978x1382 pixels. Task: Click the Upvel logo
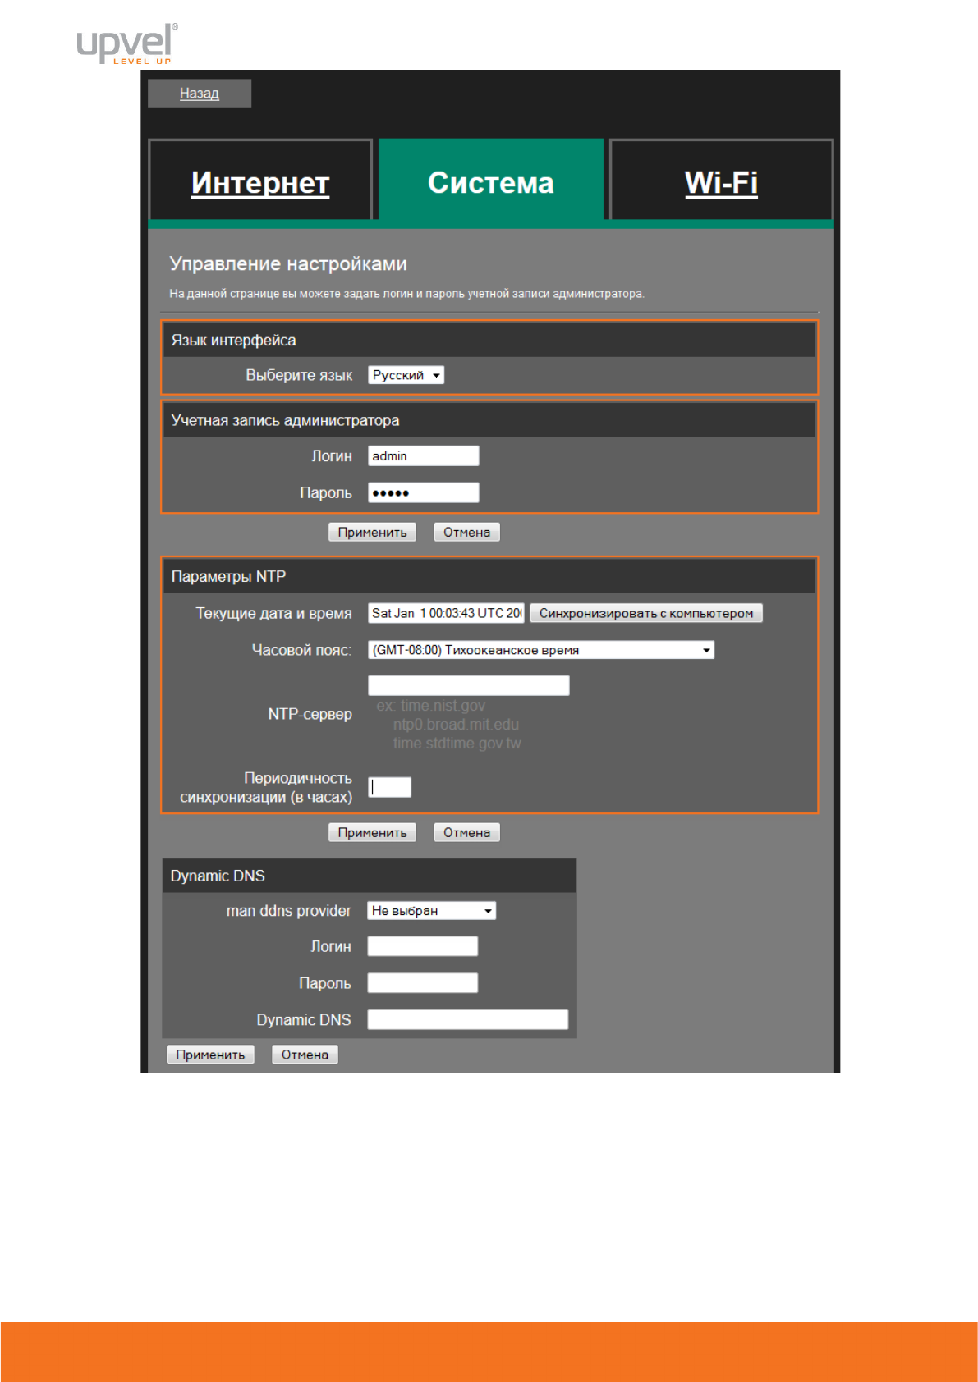pos(126,43)
